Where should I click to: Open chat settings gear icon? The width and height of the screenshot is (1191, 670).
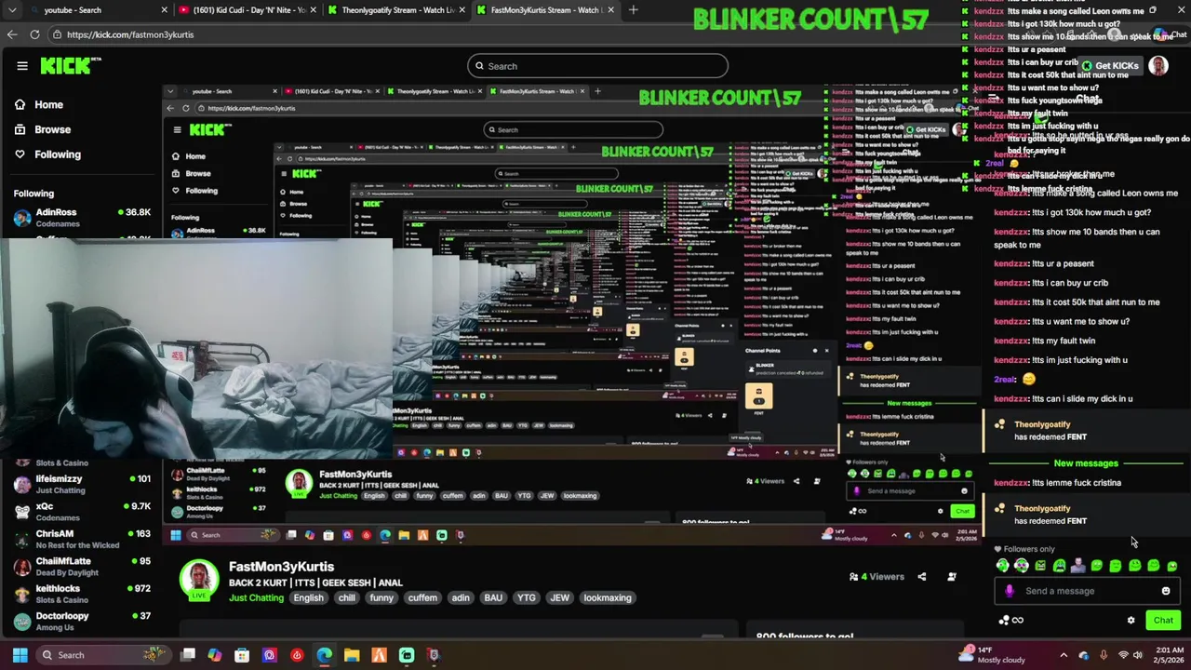(x=1131, y=621)
